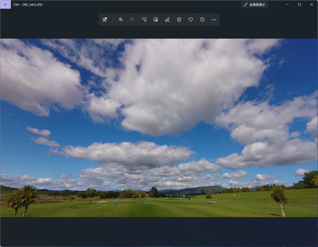This screenshot has width=318, height=247.
Task: Delete the photo with trash icon
Action: tap(179, 20)
